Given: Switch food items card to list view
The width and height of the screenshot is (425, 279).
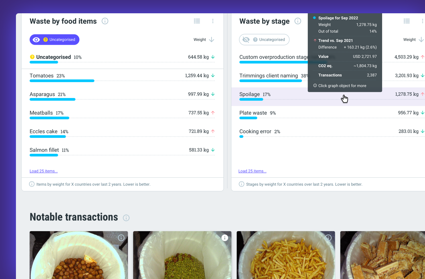Looking at the screenshot, I should click(197, 21).
